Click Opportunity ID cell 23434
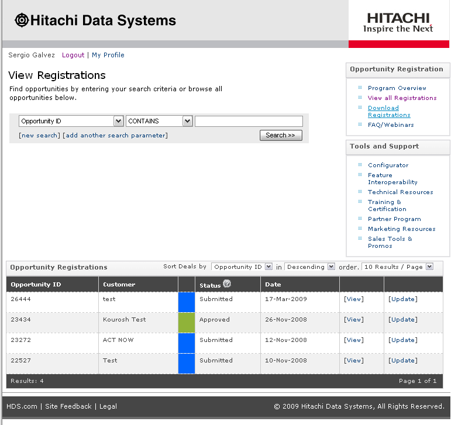The image size is (458, 425). 20,320
